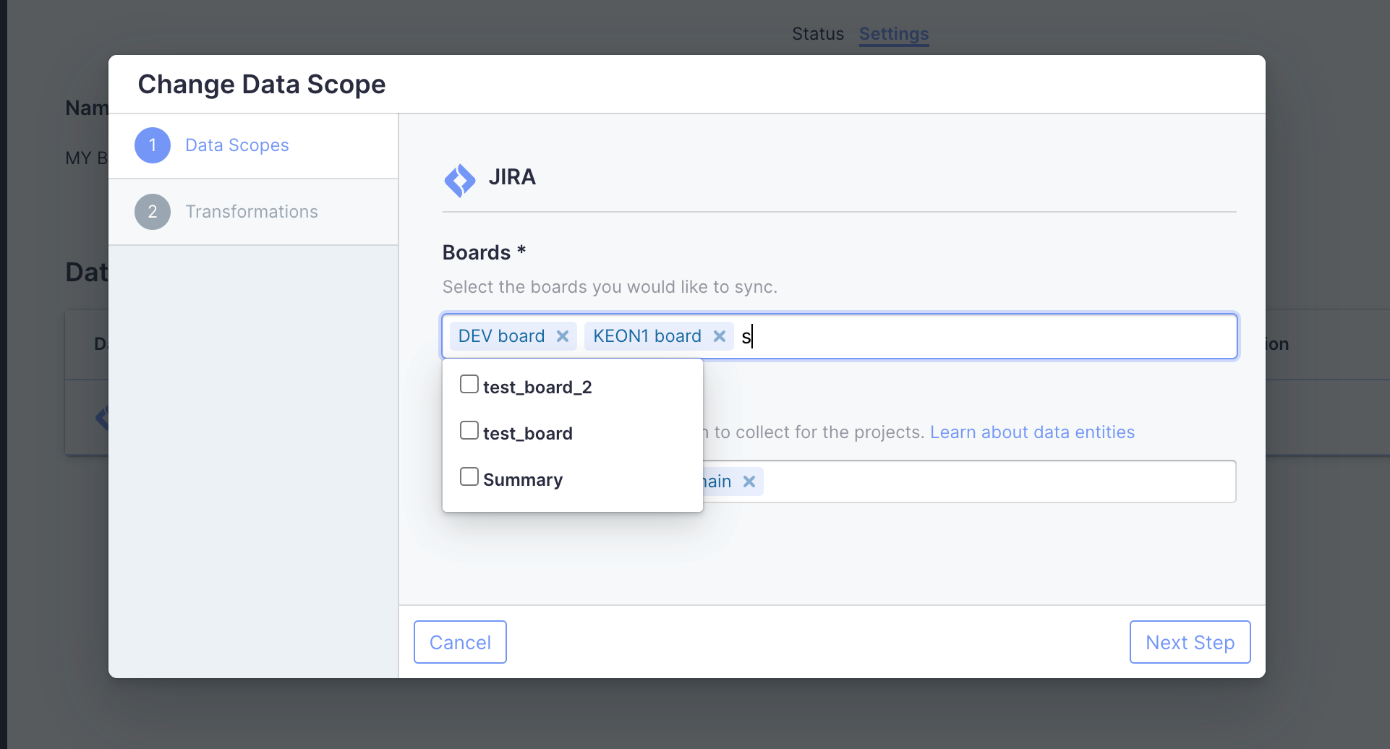
Task: Switch to the Status tab
Action: (x=818, y=34)
